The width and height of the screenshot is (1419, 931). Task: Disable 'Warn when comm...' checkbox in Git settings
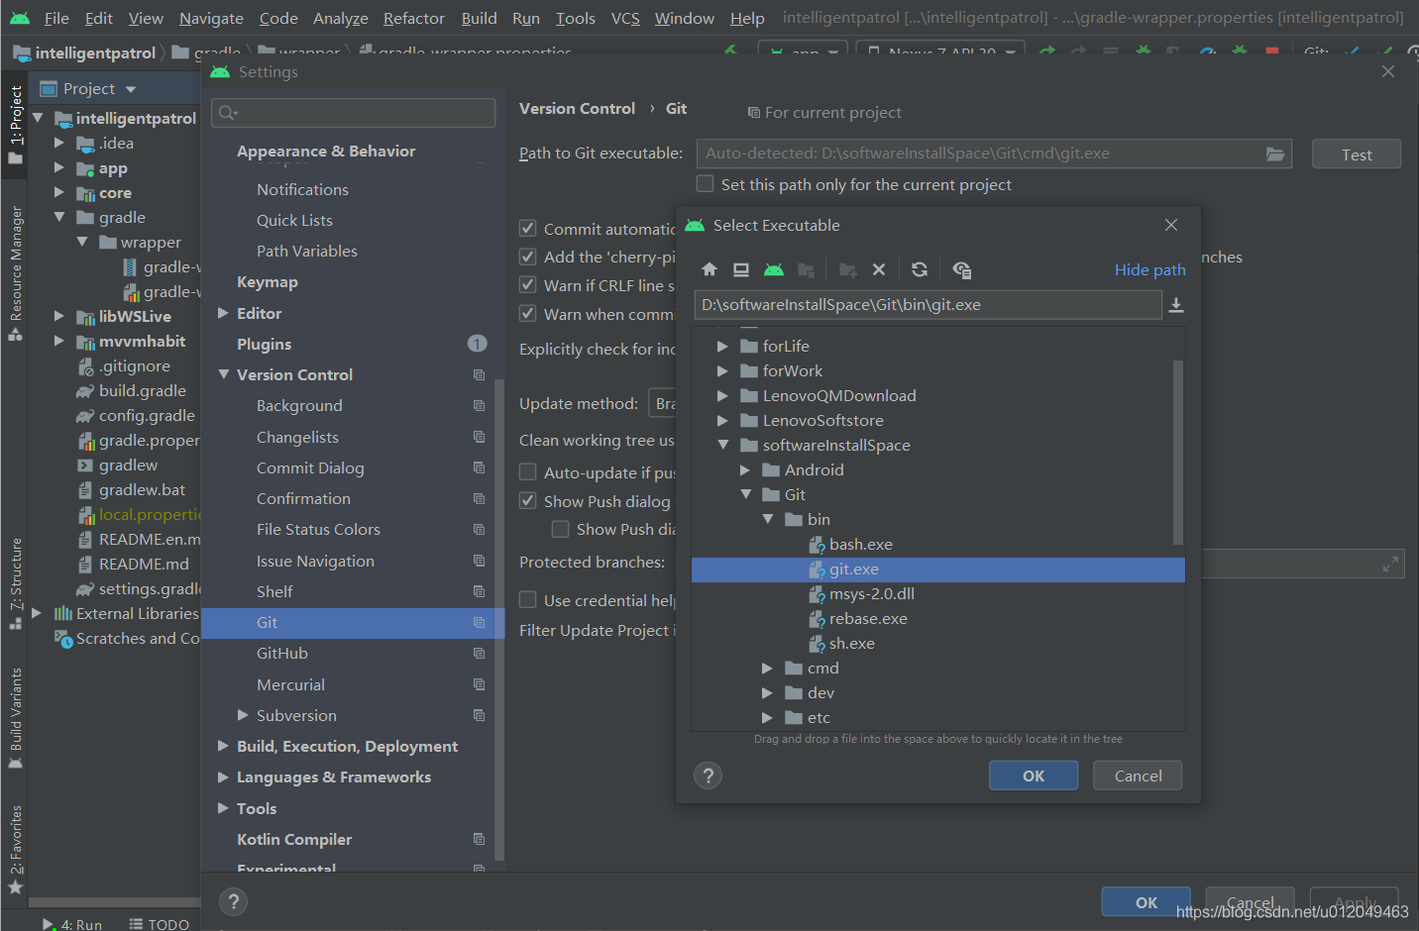[x=528, y=314]
